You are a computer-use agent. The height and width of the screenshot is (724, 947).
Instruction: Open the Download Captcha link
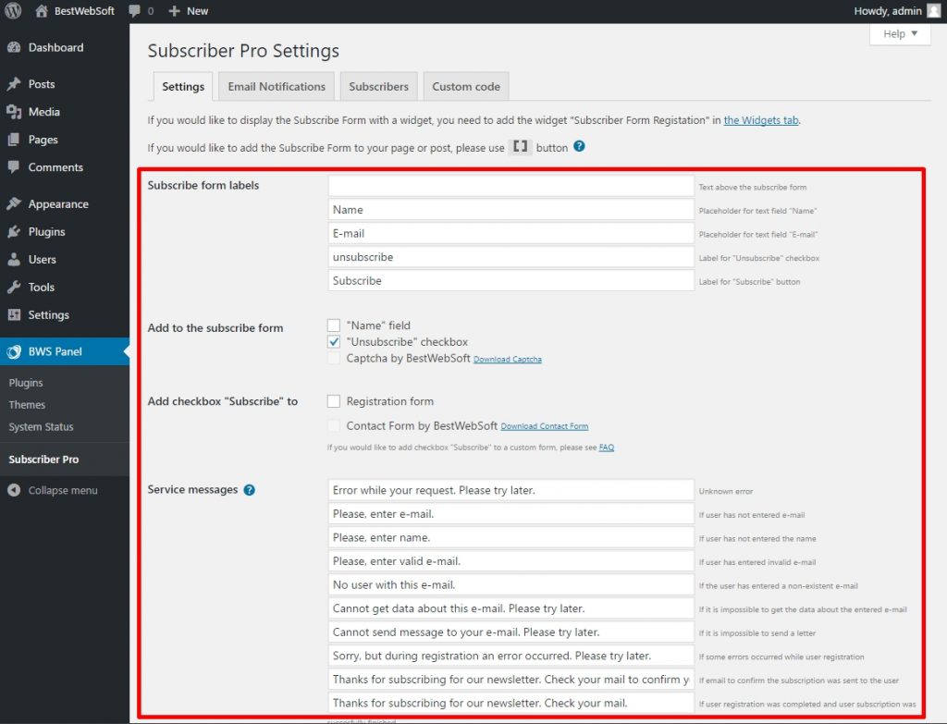[507, 359]
